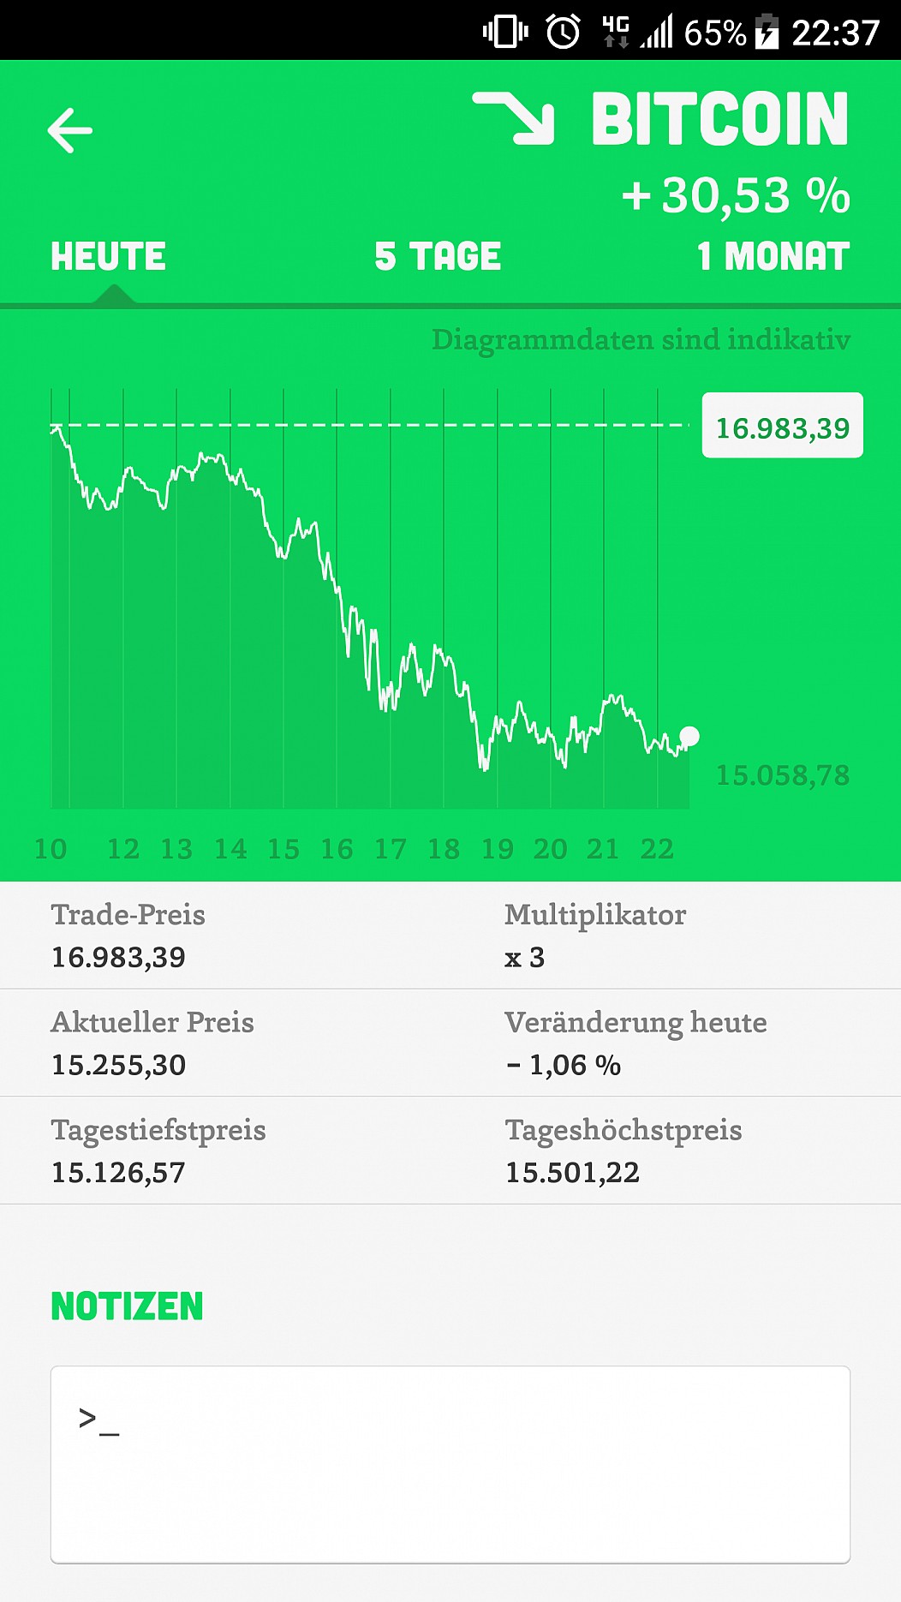Tap the Aktueller Preis value 15.255,30
This screenshot has width=901, height=1602.
coord(119,1065)
